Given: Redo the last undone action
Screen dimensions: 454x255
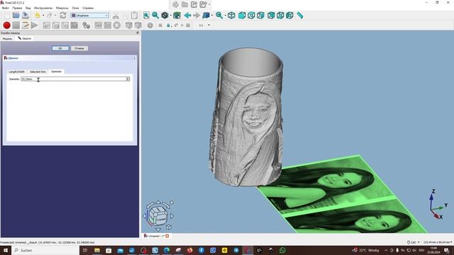Looking at the screenshot, I should pyautogui.click(x=49, y=16).
